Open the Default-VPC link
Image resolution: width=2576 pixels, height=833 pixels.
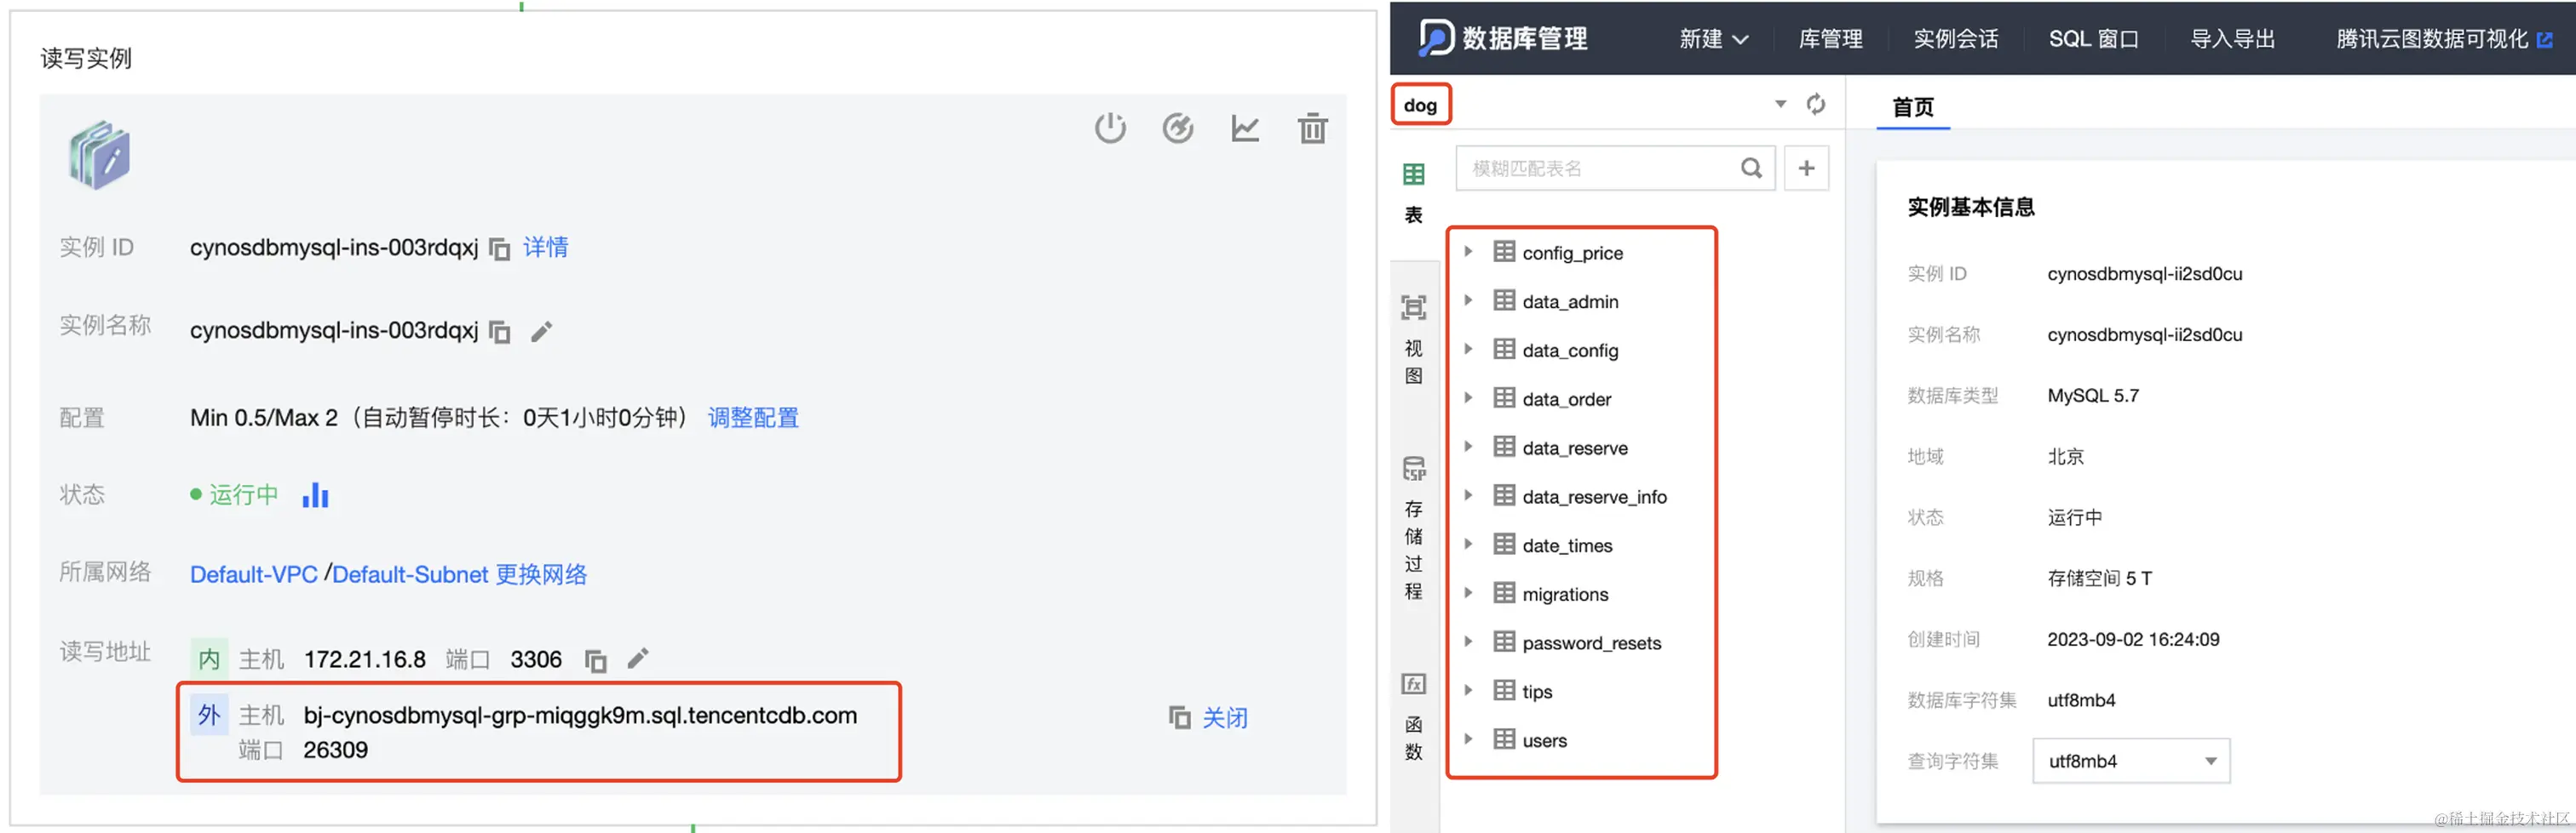coord(253,574)
